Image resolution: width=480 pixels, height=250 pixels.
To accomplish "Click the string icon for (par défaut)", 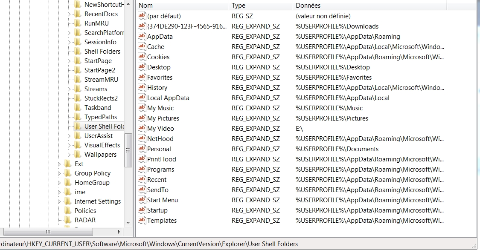I will [x=141, y=16].
